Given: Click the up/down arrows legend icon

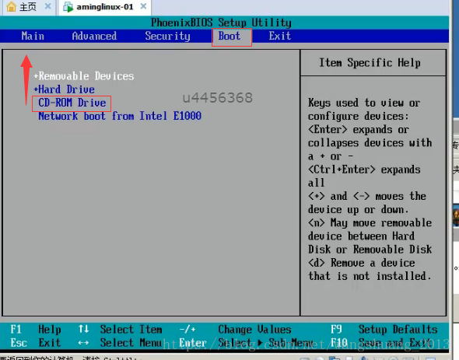Looking at the screenshot, I should click(83, 329).
